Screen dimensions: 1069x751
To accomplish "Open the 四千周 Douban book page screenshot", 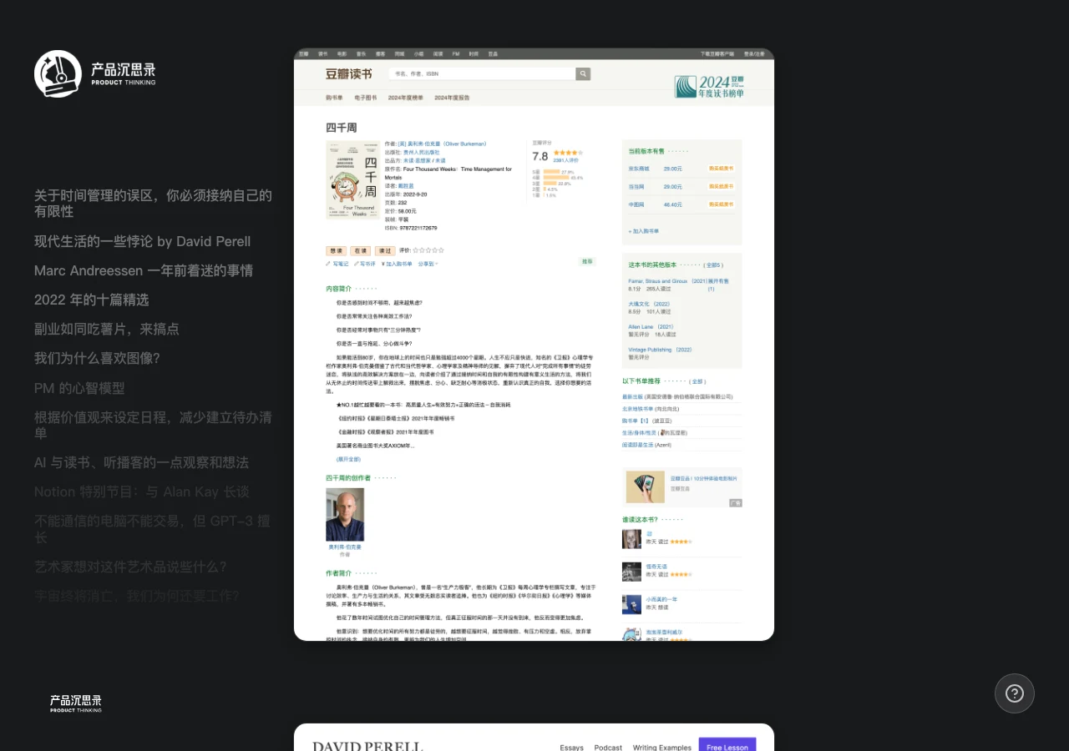I will click(534, 345).
